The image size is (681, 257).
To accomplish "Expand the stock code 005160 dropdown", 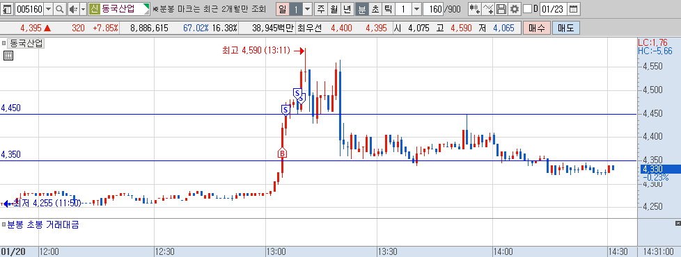I will tap(48, 8).
